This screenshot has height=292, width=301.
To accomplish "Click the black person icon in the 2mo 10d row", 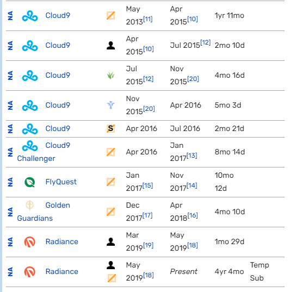I will click(x=110, y=46).
